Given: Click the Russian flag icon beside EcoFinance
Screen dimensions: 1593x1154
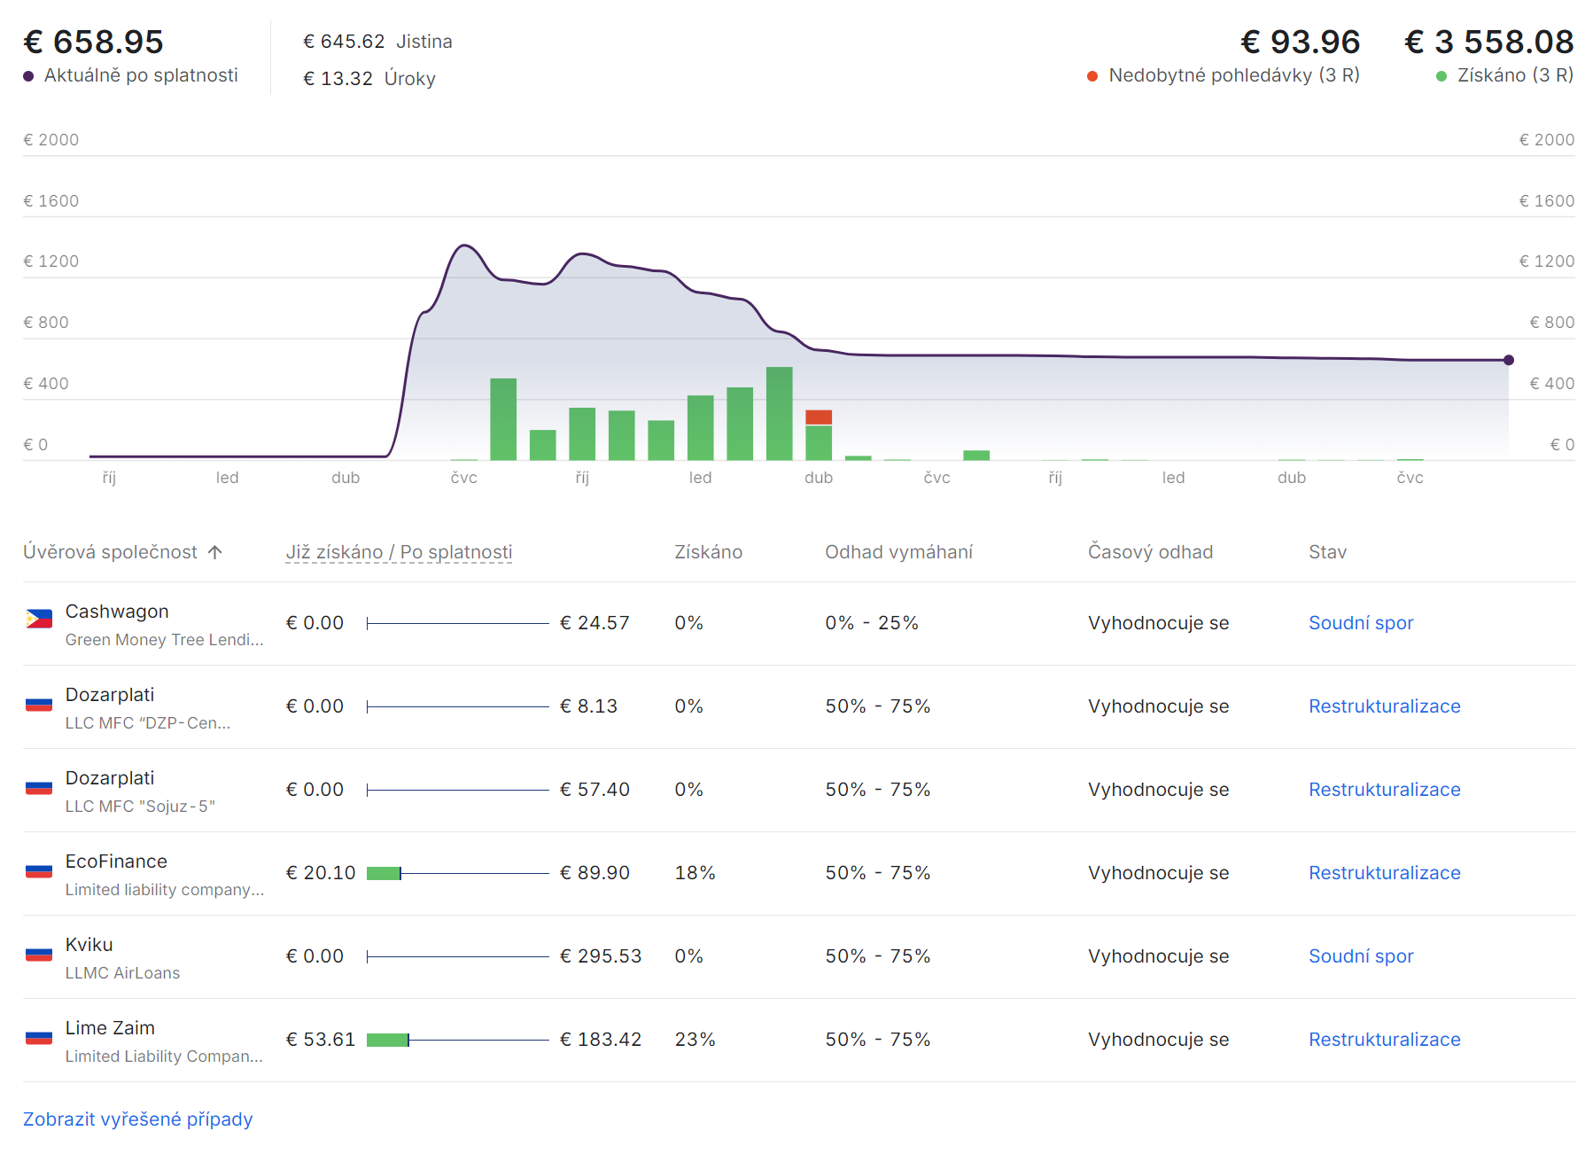Looking at the screenshot, I should pos(39,871).
